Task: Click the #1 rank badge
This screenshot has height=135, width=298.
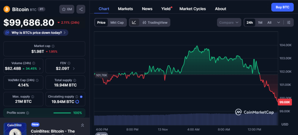Action: pos(41,9)
